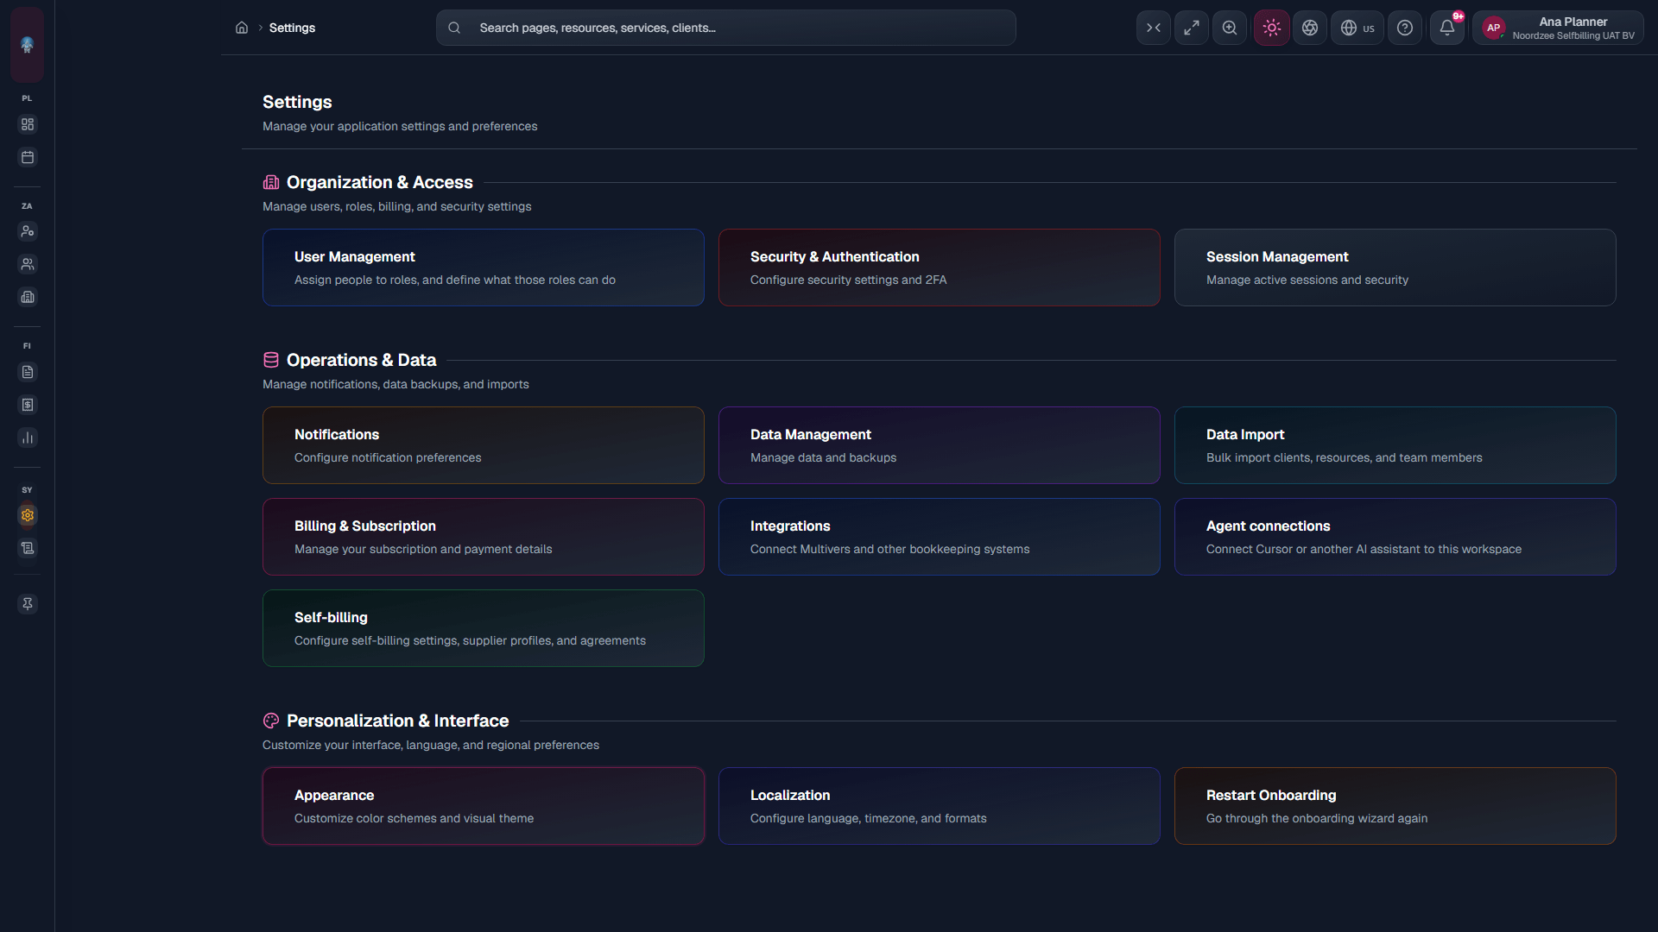Click the 'Organization & Access' heading

[x=380, y=182]
